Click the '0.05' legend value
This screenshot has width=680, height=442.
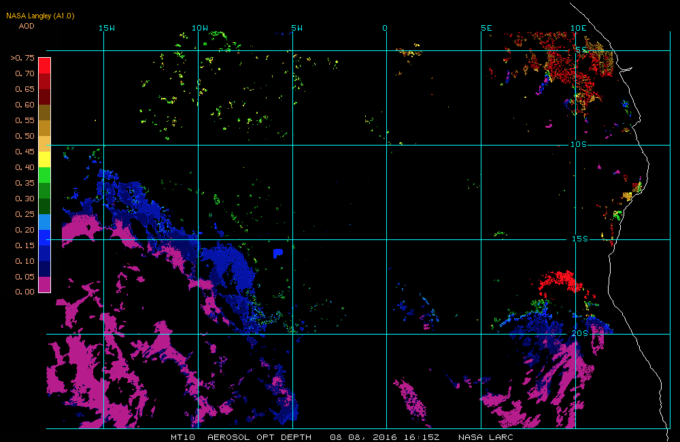click(x=24, y=277)
